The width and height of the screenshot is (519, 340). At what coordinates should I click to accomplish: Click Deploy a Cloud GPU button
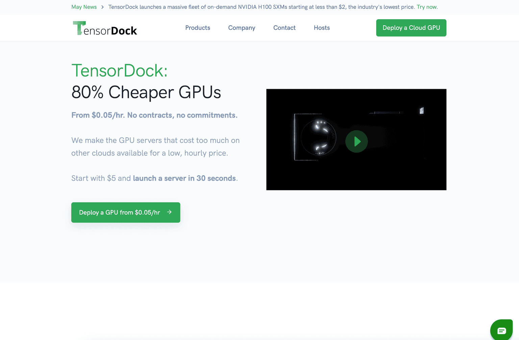[411, 28]
